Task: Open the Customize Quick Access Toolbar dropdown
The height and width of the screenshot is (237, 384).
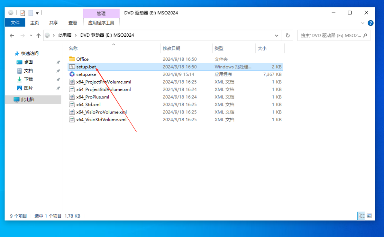Action: (x=37, y=13)
